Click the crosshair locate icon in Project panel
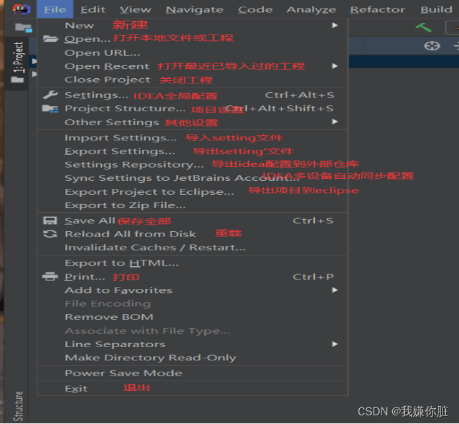The width and height of the screenshot is (459, 424). [432, 46]
